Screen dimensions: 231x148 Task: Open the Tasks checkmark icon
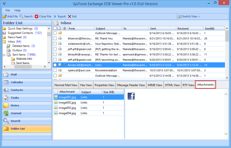pos(6,98)
